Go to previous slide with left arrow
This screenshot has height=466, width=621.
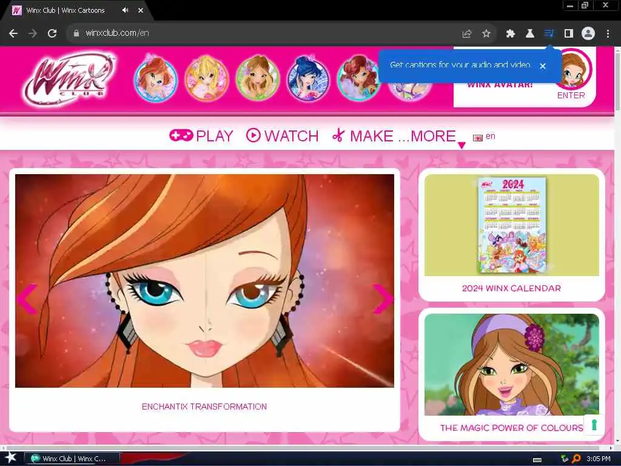(x=27, y=299)
